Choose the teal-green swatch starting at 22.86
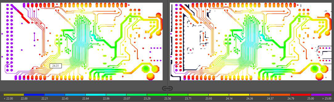The image size is (334, 102). (x=116, y=95)
